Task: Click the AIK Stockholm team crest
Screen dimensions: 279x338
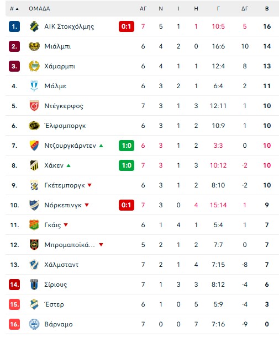Action: coord(34,26)
